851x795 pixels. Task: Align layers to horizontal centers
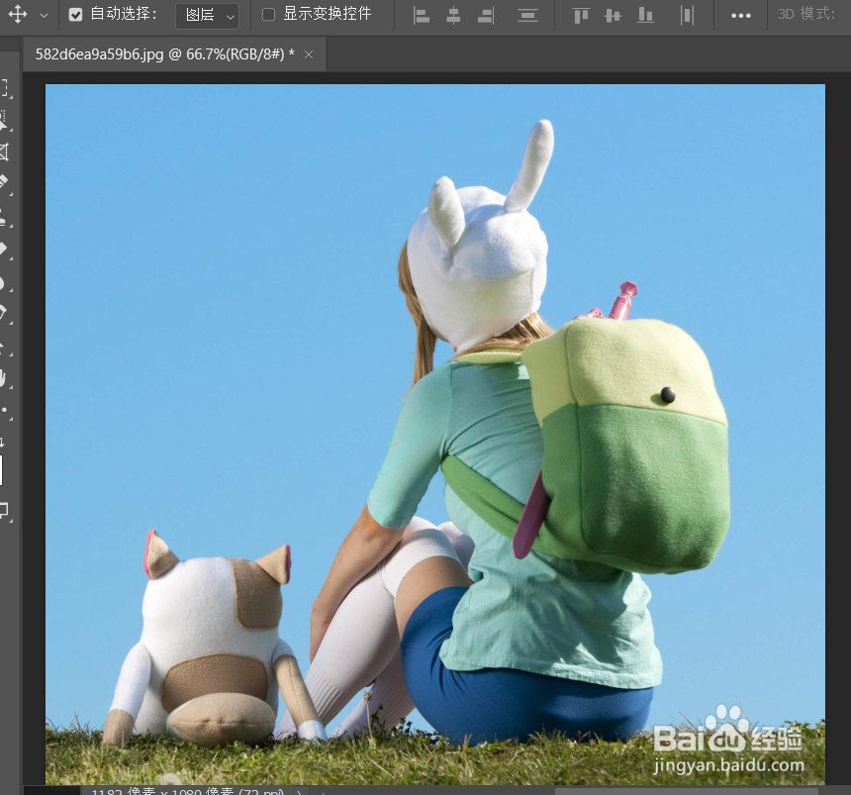point(453,15)
